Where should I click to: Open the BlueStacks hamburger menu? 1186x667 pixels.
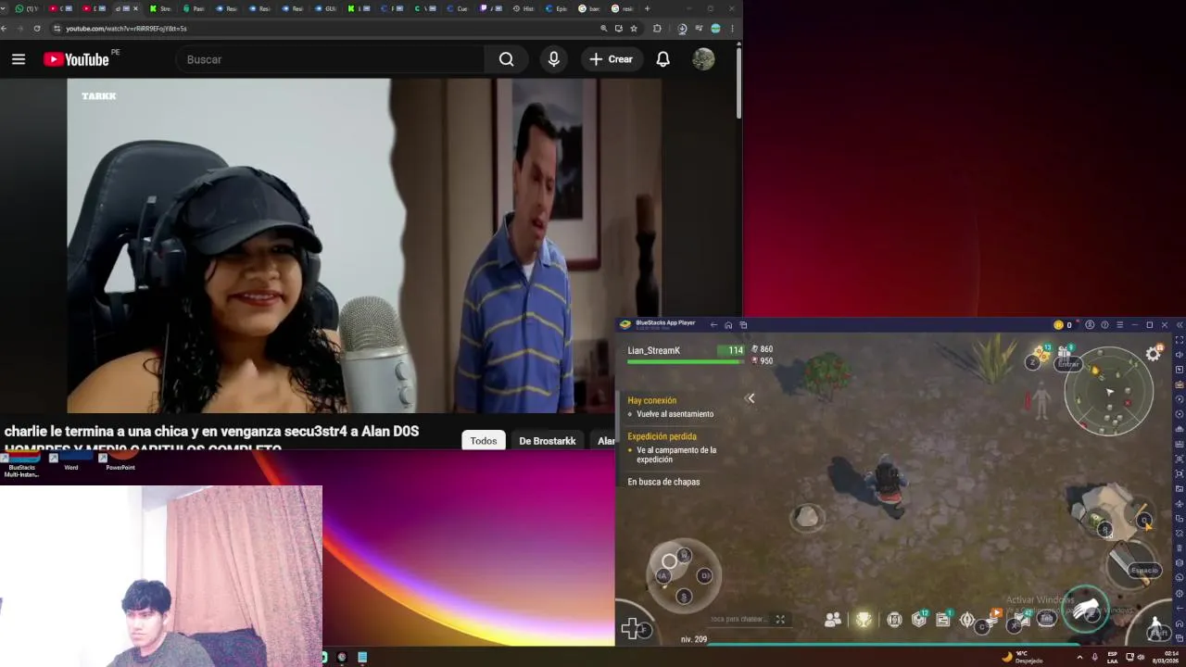1119,325
